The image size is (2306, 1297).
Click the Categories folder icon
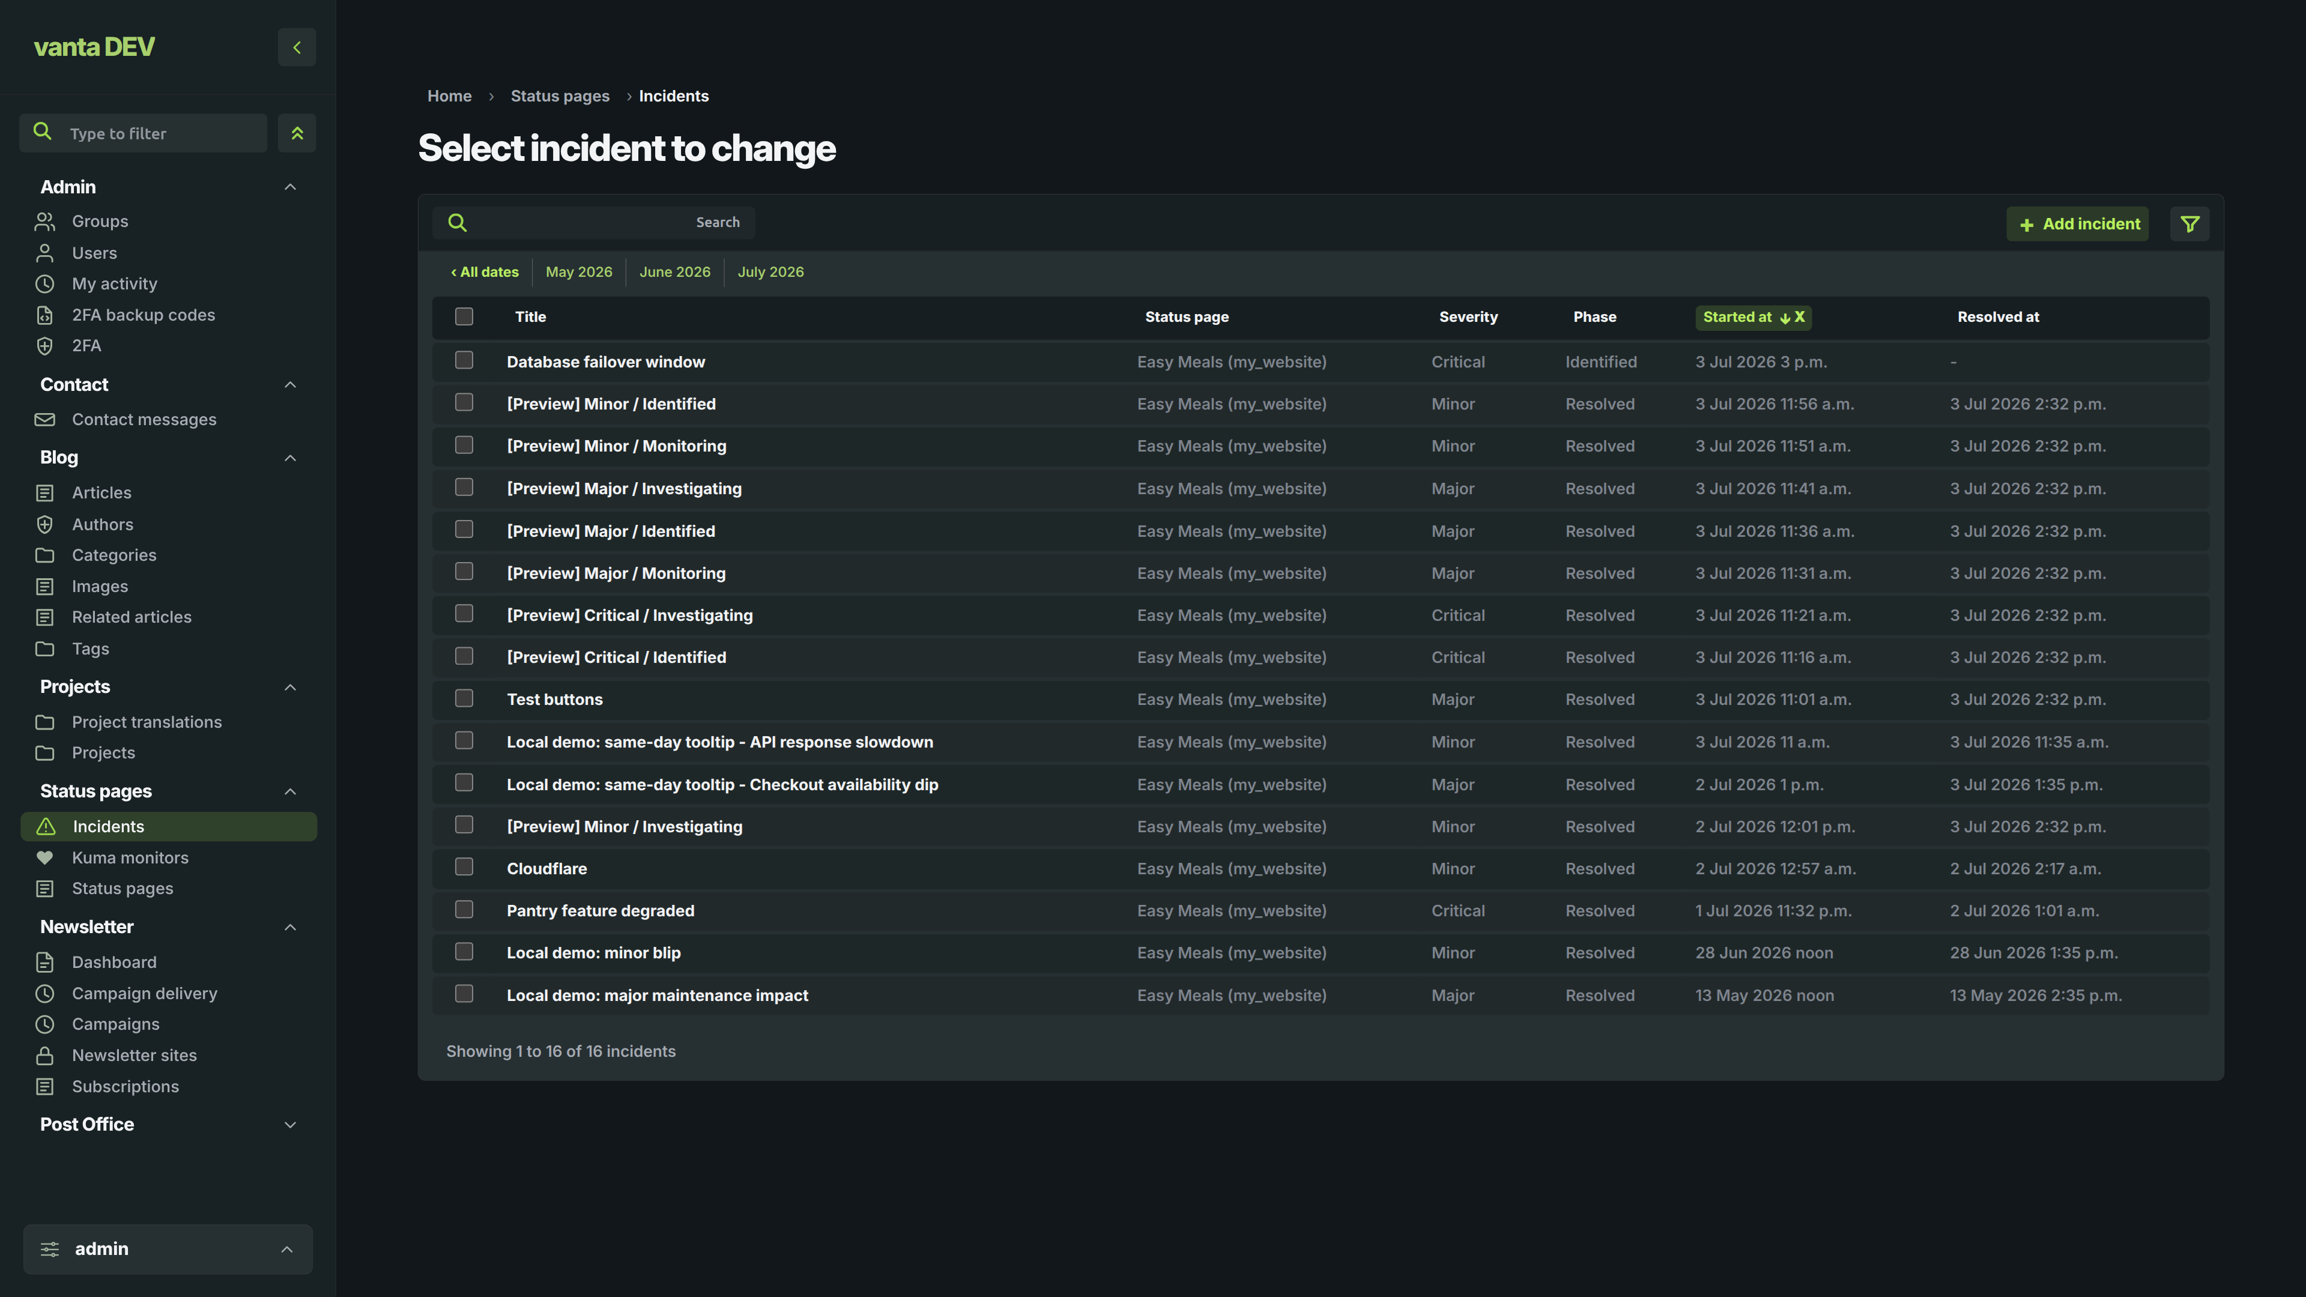coord(45,555)
